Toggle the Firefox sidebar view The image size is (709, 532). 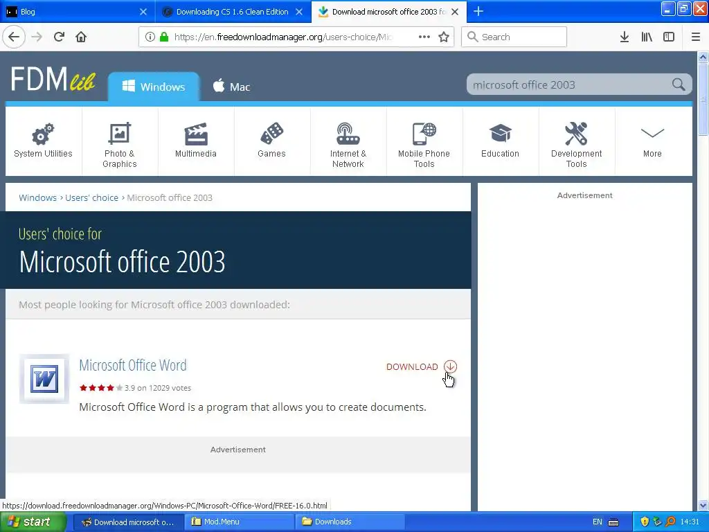pos(669,37)
